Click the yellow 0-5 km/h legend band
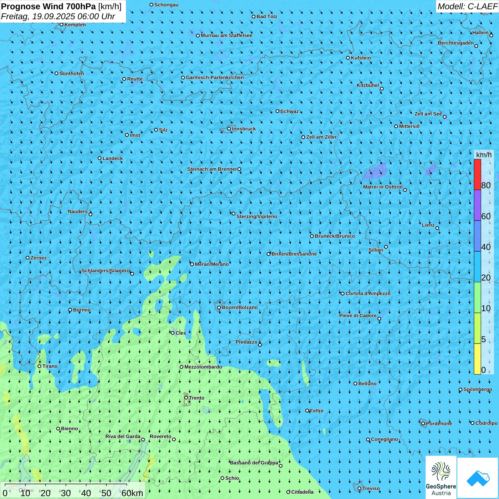 pyautogui.click(x=477, y=359)
